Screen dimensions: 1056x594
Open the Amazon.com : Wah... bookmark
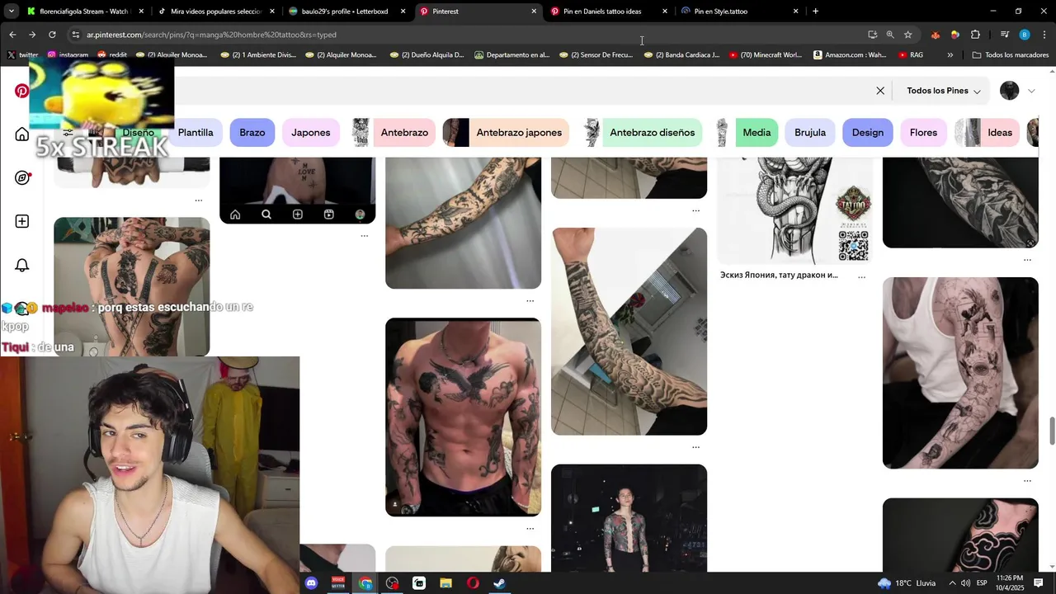tap(850, 55)
